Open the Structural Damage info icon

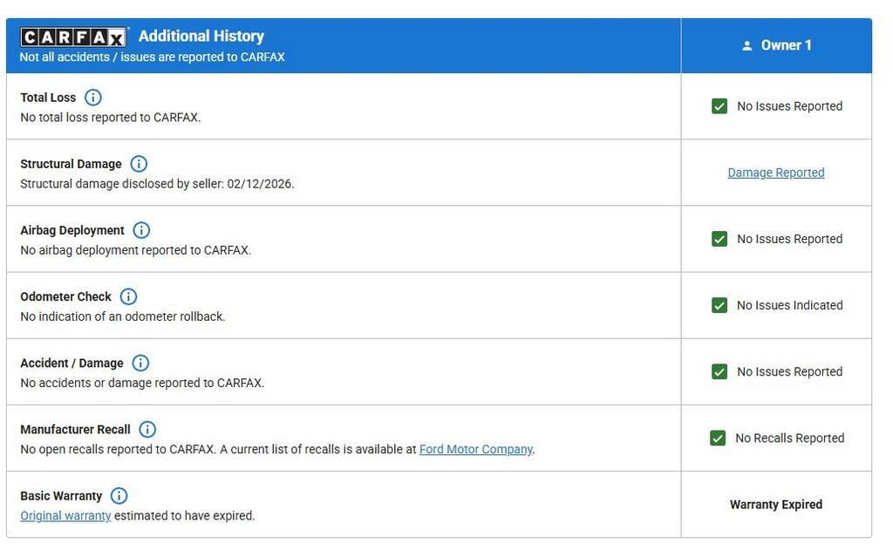tap(139, 164)
